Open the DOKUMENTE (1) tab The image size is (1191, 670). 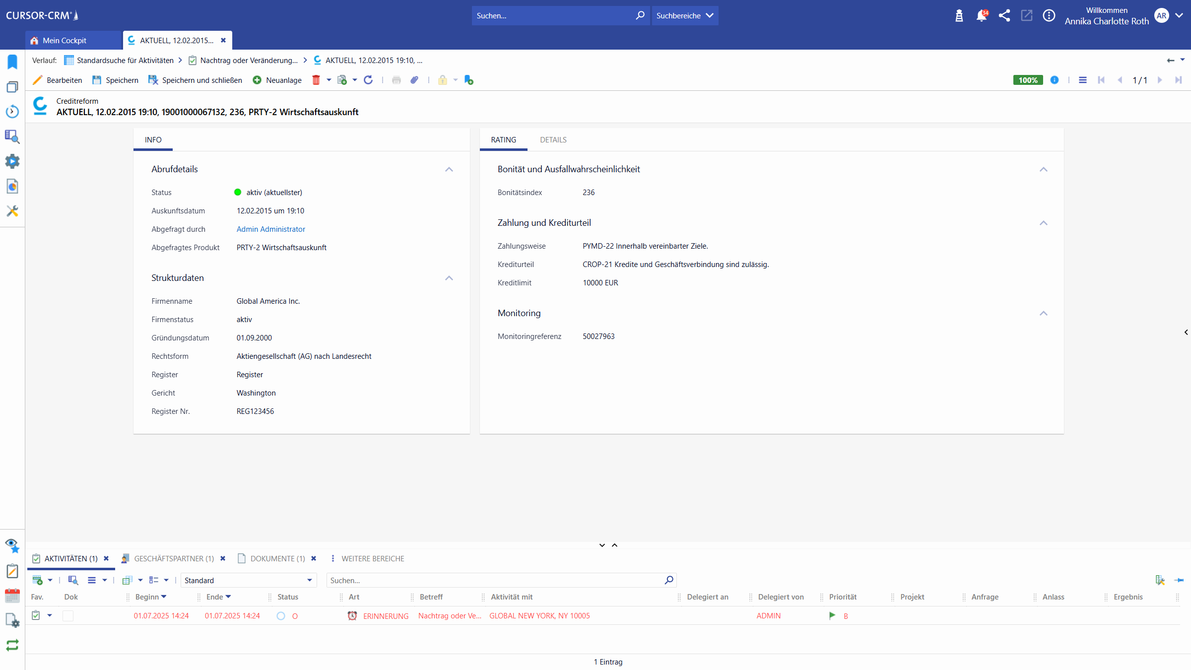277,559
